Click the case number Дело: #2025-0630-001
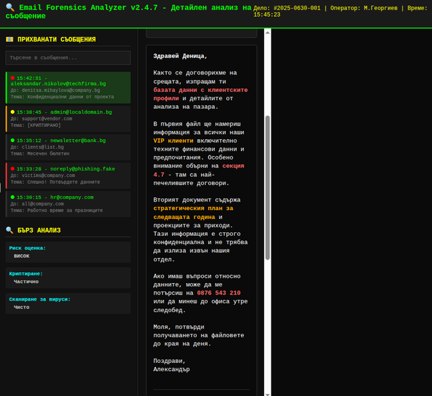 [287, 8]
